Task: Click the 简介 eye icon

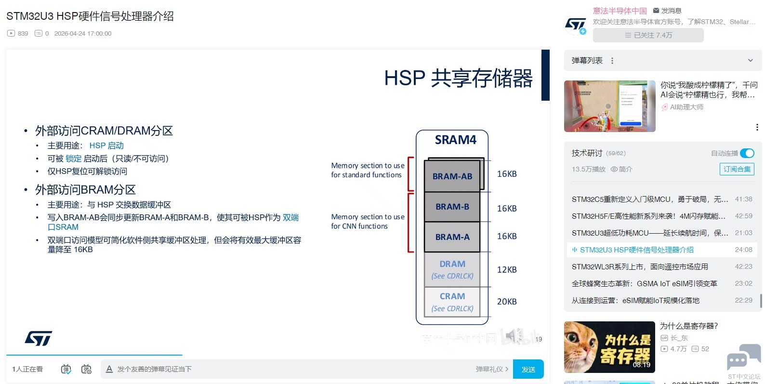Action: (x=614, y=169)
